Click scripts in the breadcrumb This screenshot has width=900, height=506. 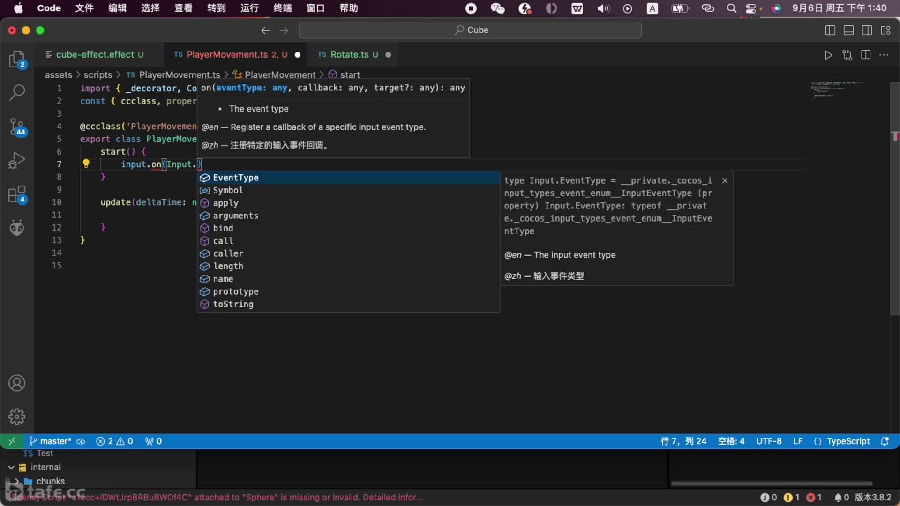(98, 75)
